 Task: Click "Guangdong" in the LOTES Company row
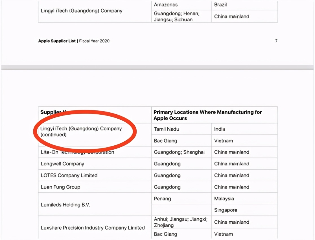click(167, 175)
